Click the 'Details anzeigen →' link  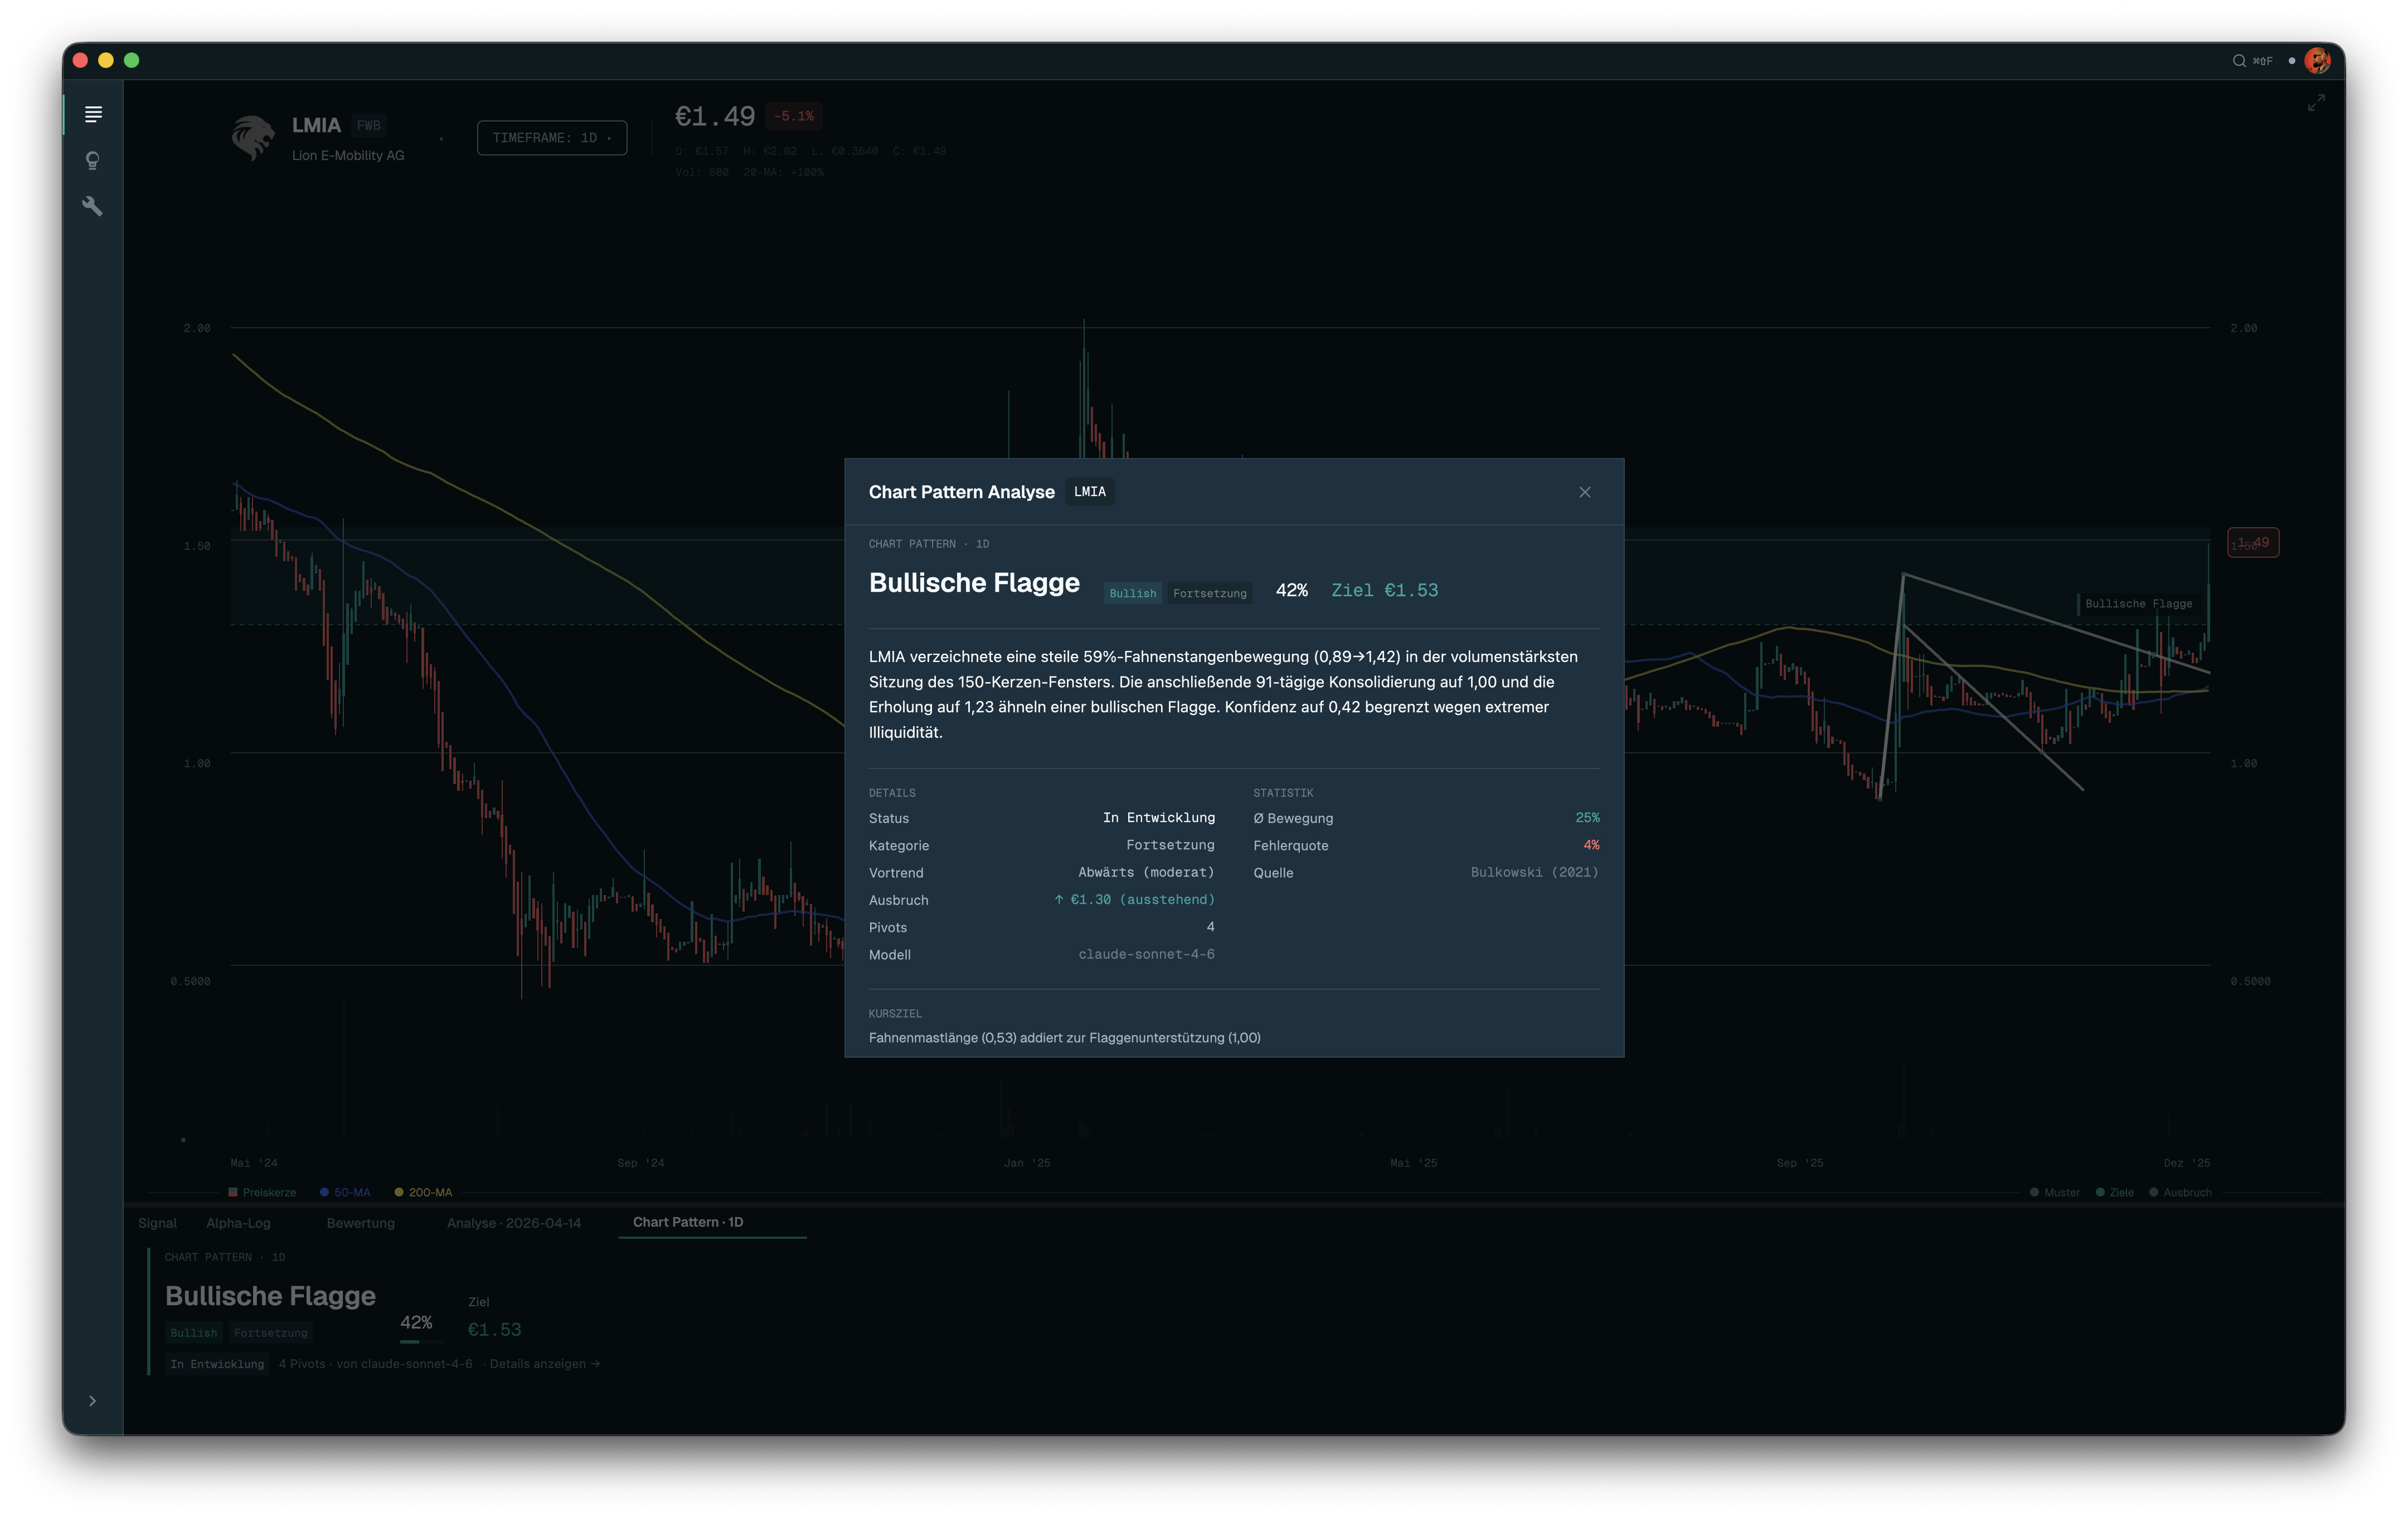click(545, 1364)
